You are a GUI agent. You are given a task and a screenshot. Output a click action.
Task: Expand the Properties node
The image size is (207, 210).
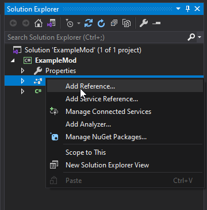click(22, 71)
